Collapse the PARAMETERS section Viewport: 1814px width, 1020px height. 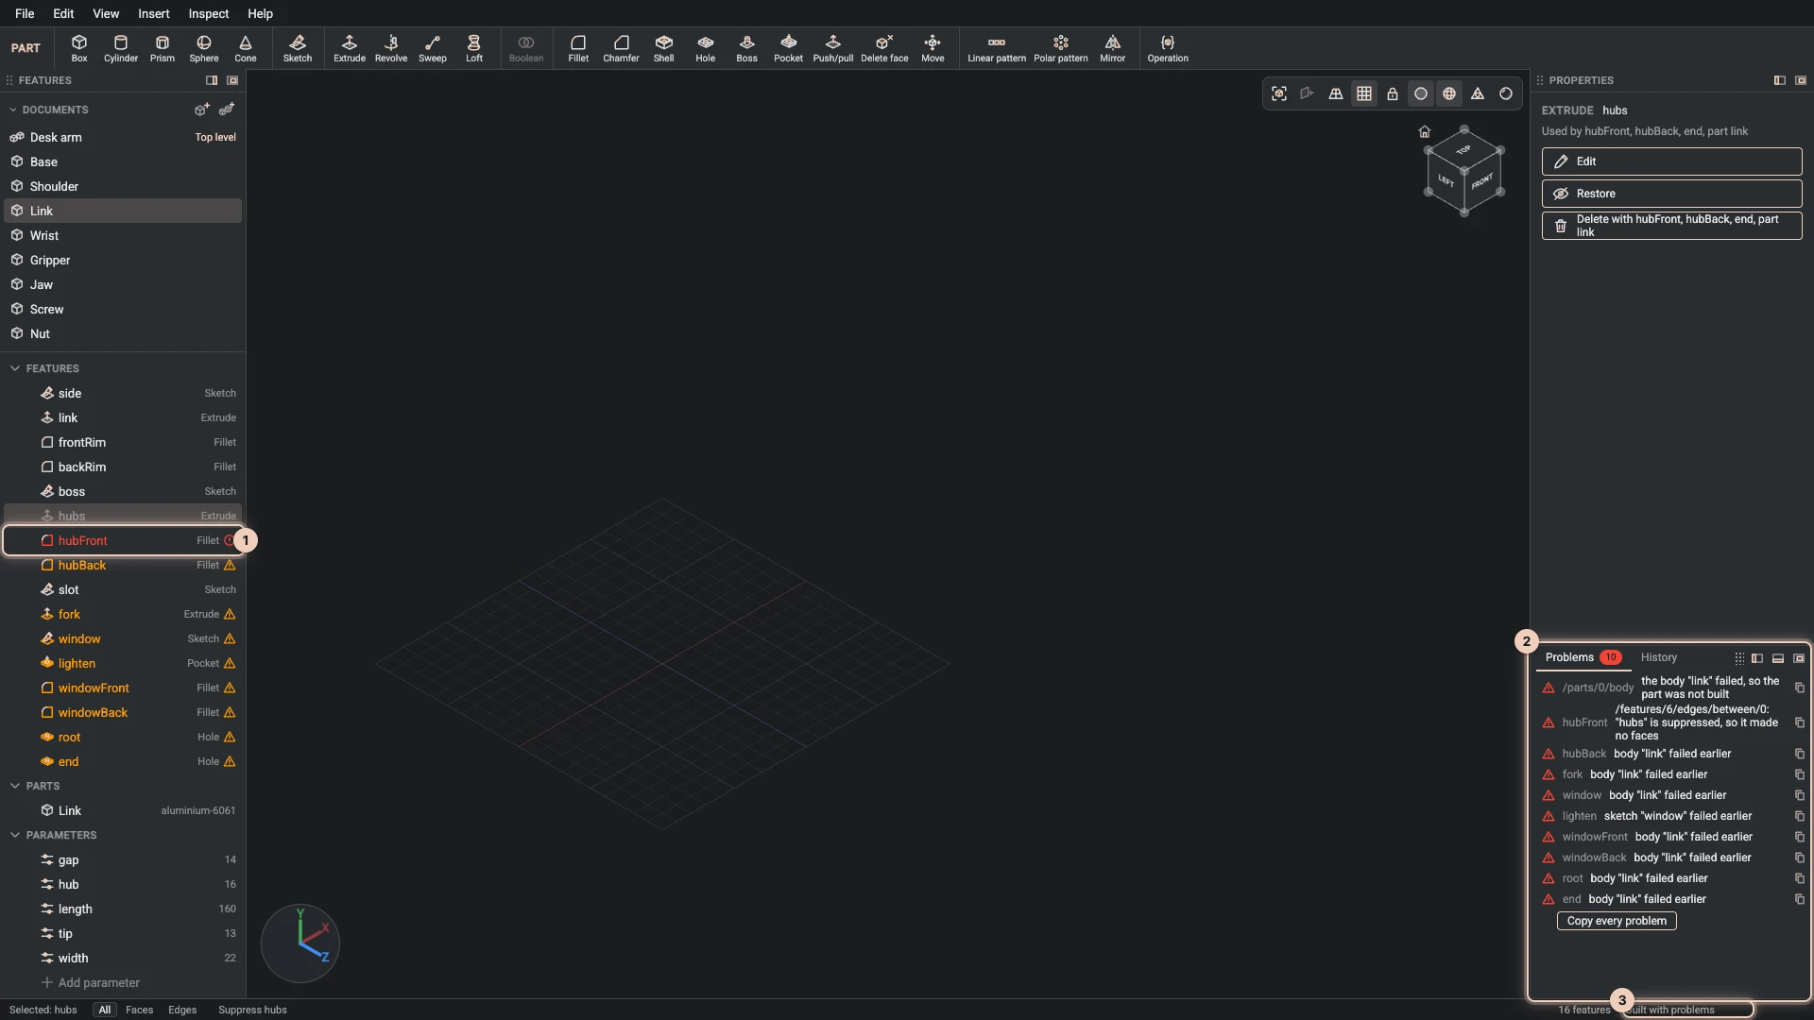pos(15,835)
